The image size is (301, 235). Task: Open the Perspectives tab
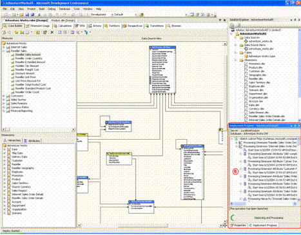133,26
